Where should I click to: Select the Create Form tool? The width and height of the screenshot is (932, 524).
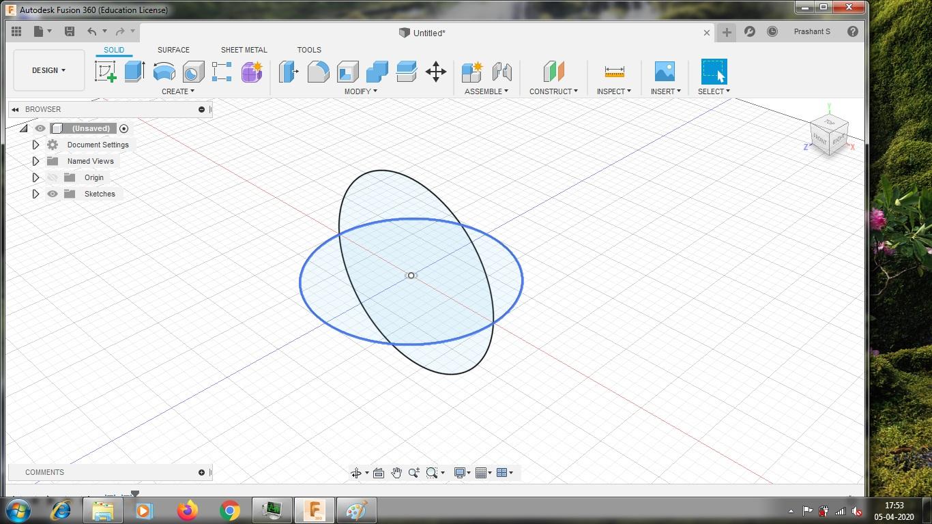pyautogui.click(x=251, y=72)
